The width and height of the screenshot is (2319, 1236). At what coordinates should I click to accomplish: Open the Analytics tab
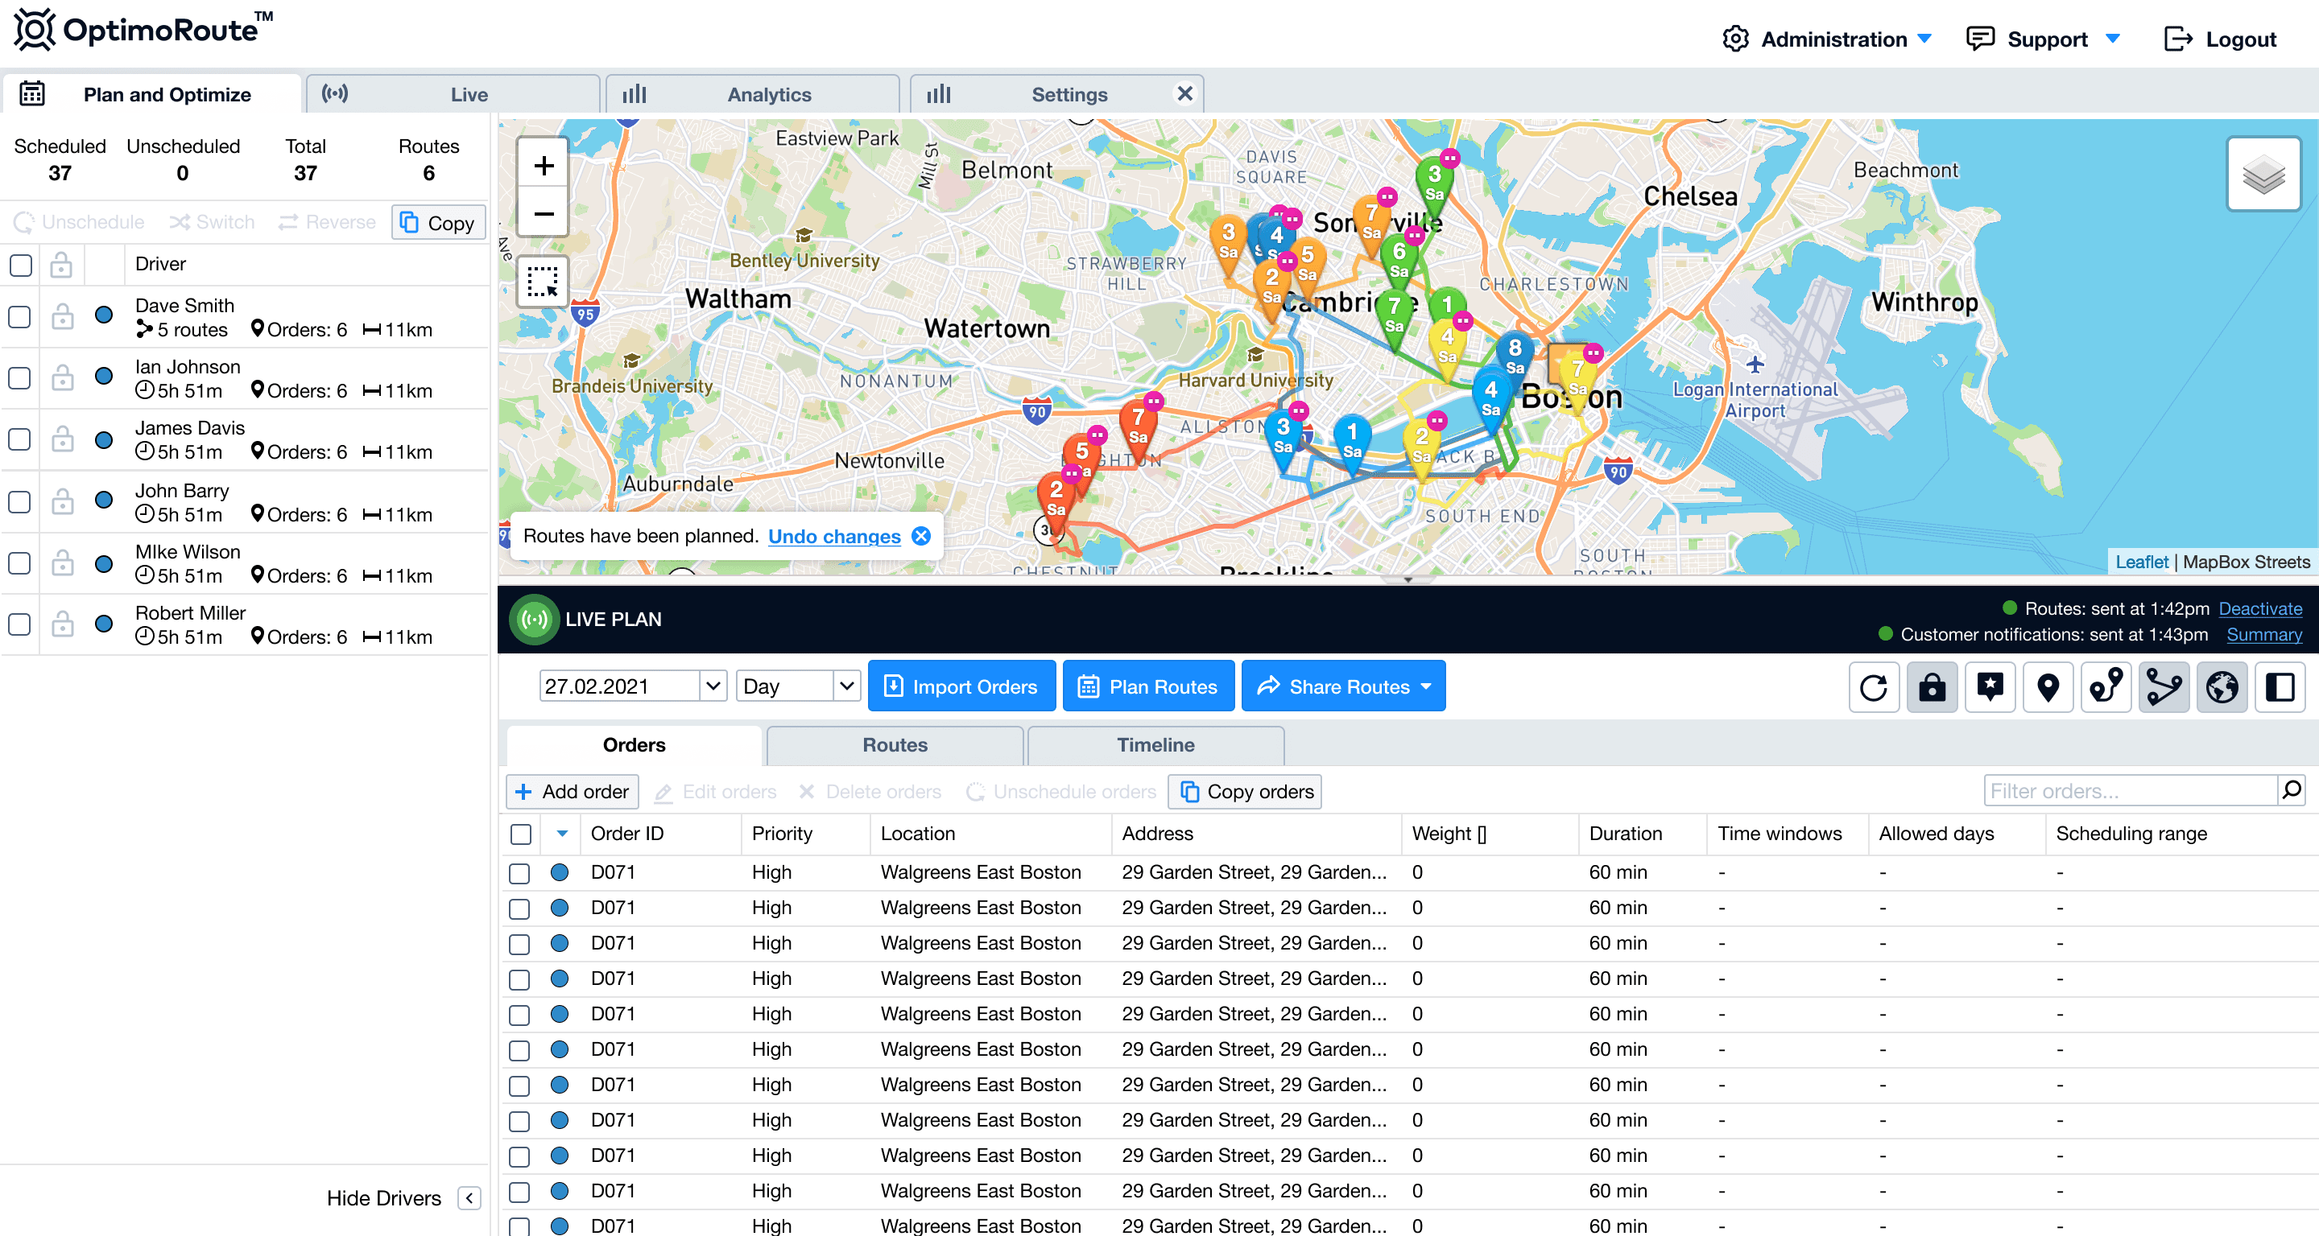753,94
